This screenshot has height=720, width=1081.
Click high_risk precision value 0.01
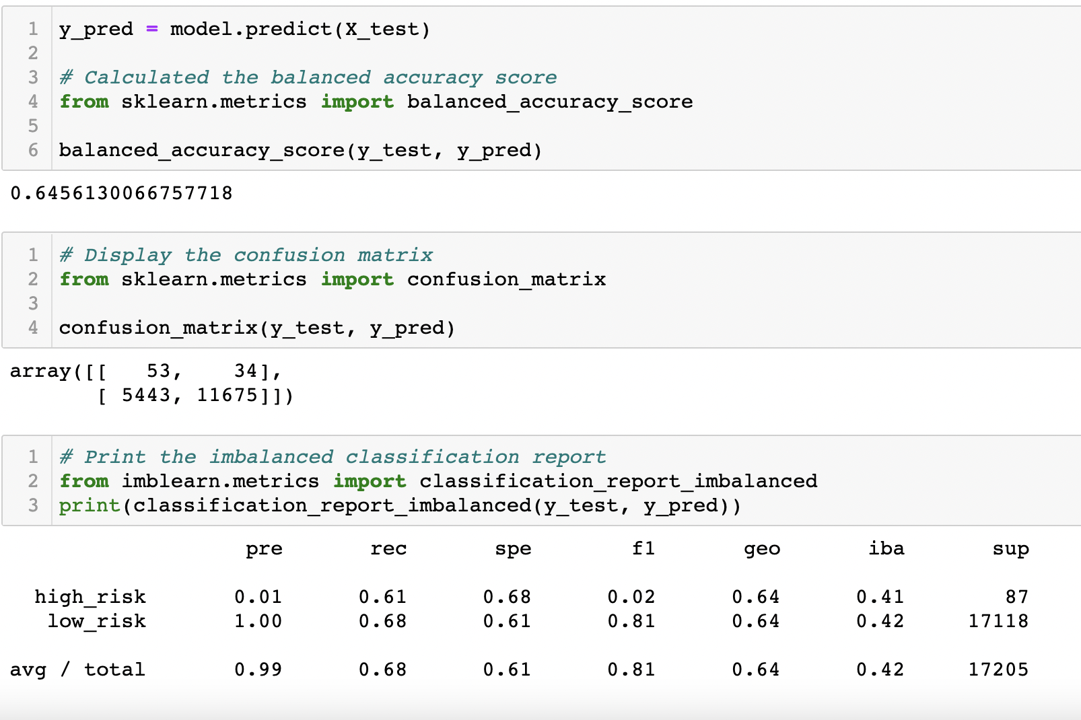point(258,598)
